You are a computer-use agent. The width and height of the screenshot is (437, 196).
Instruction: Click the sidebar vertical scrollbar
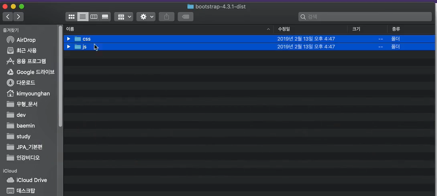coord(61,76)
